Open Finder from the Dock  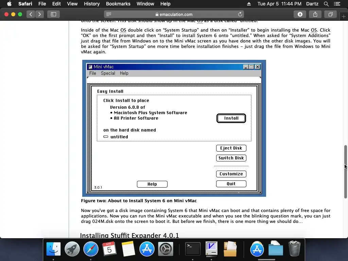53,249
